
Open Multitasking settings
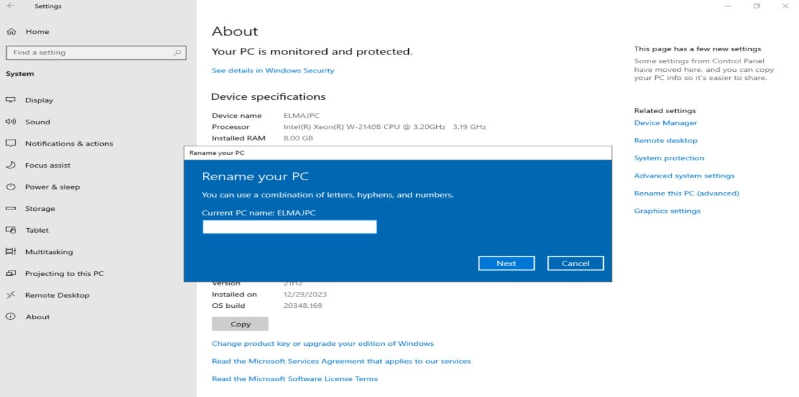pyautogui.click(x=47, y=251)
